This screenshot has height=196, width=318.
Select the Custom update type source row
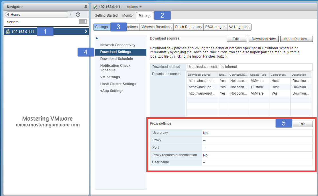[x=249, y=87]
